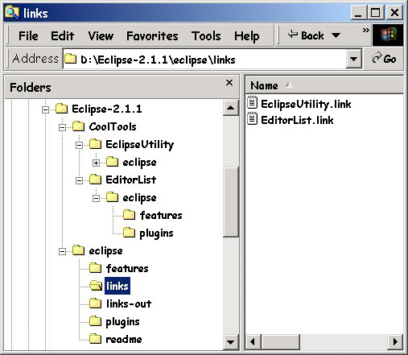Show more toolbar buttons chevron
Screen dimensions: 408x355
tap(365, 30)
